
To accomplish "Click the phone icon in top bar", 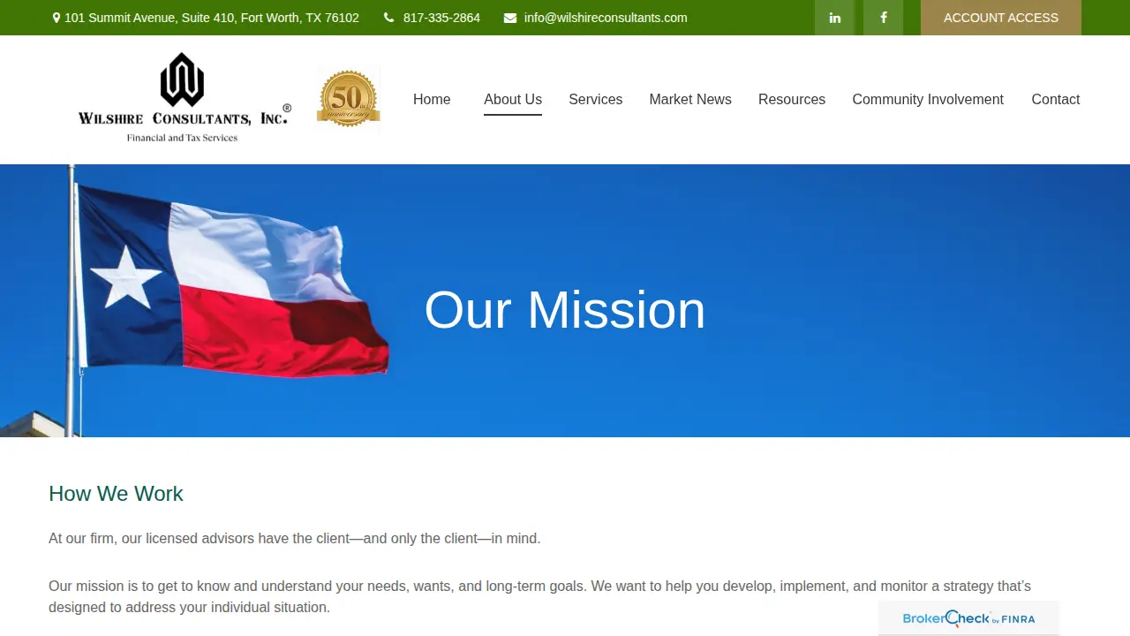I will click(x=389, y=18).
